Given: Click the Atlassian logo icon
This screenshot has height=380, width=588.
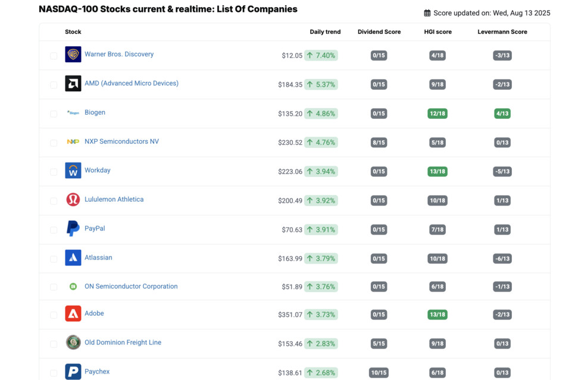Looking at the screenshot, I should [73, 258].
